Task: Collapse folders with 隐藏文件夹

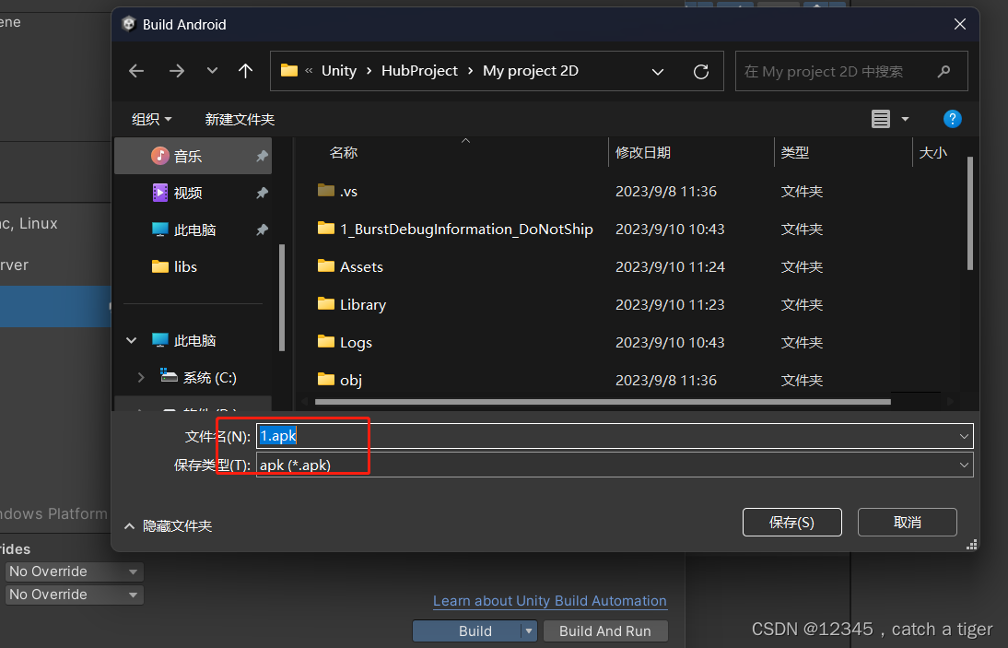Action: pyautogui.click(x=168, y=525)
